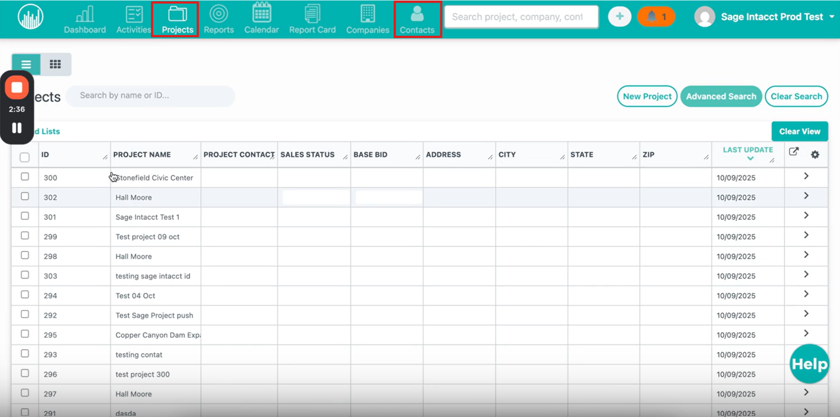Check the box for project 300
The height and width of the screenshot is (417, 840).
pos(25,177)
